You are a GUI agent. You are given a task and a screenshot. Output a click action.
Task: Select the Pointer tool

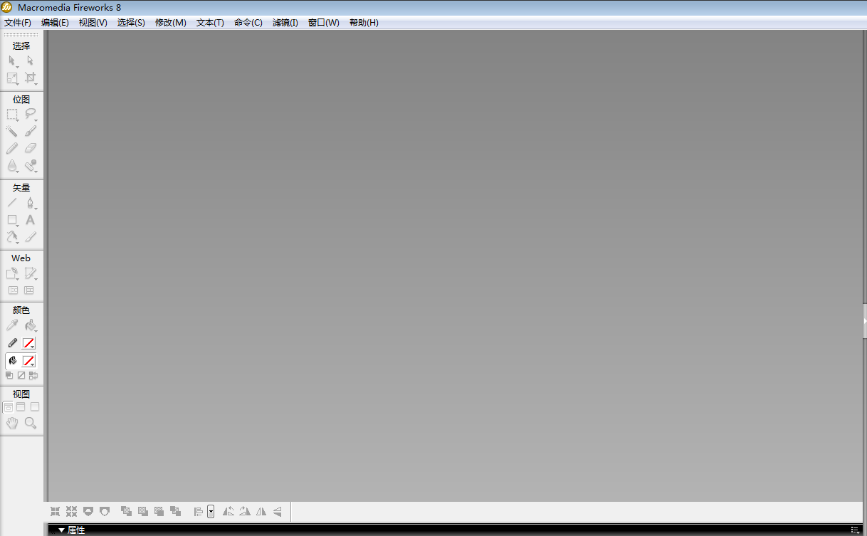(12, 61)
